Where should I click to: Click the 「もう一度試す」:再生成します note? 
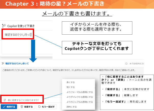[124, 102]
